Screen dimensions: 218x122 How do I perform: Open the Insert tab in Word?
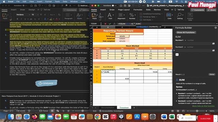click(x=14, y=10)
